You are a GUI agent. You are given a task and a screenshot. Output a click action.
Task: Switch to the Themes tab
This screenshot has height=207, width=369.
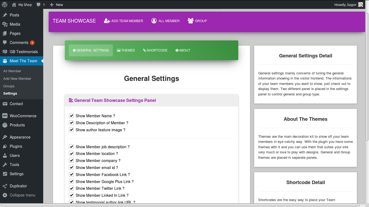(x=126, y=50)
